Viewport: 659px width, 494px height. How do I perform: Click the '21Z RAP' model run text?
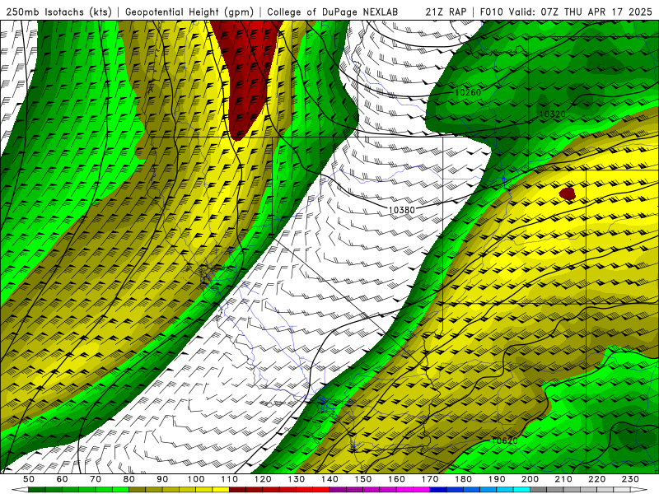[x=446, y=12]
